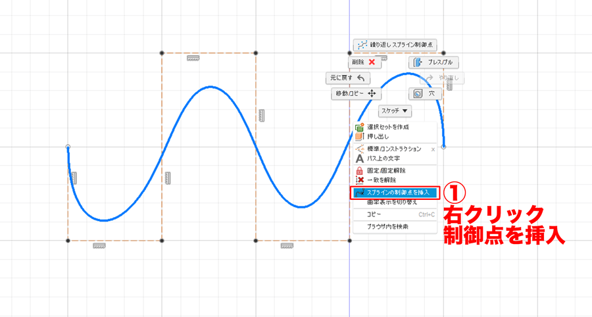Image resolution: width=592 pixels, height=317 pixels.
Task: Select ブラウザ内を検索 menu entry
Action: pyautogui.click(x=395, y=227)
